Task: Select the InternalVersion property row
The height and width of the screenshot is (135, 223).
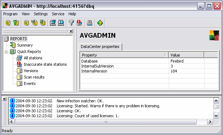Action: (x=149, y=71)
